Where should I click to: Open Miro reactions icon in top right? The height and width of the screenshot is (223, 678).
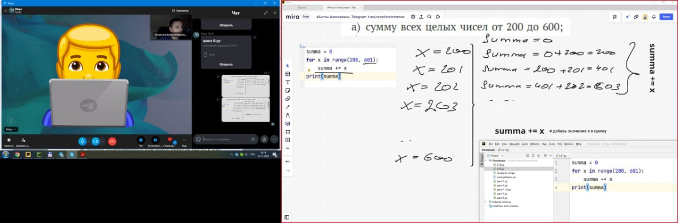click(x=636, y=17)
